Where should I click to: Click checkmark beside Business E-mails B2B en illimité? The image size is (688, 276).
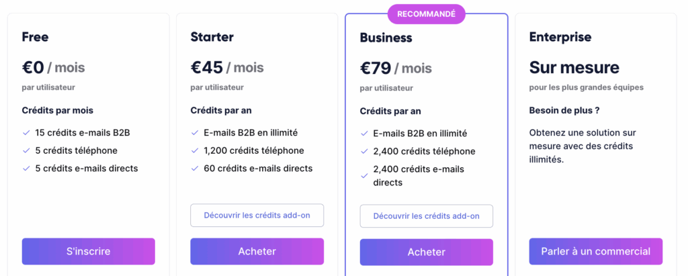pyautogui.click(x=364, y=134)
